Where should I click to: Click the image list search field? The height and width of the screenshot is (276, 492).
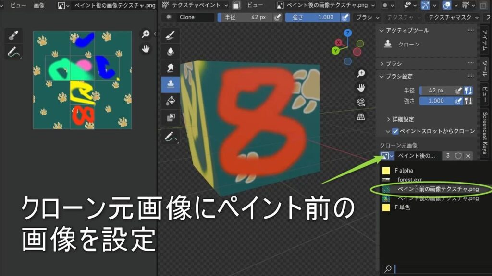(436, 269)
